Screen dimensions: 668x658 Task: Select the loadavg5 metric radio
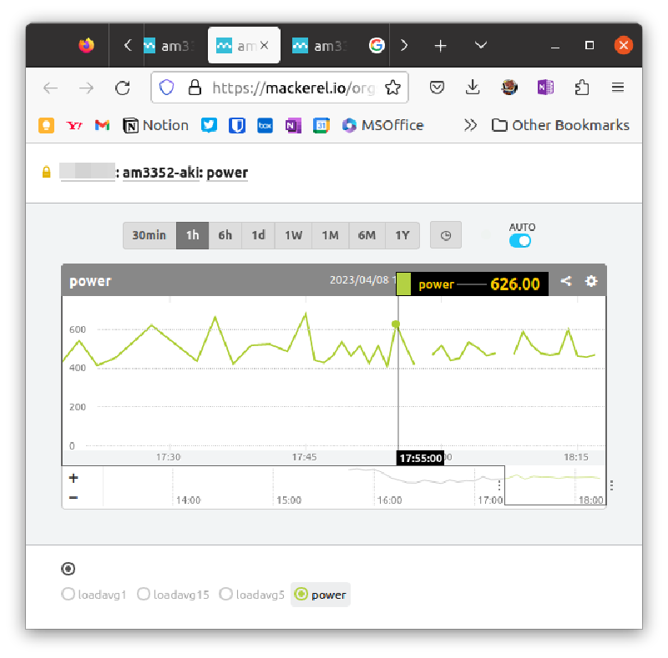[x=225, y=595]
